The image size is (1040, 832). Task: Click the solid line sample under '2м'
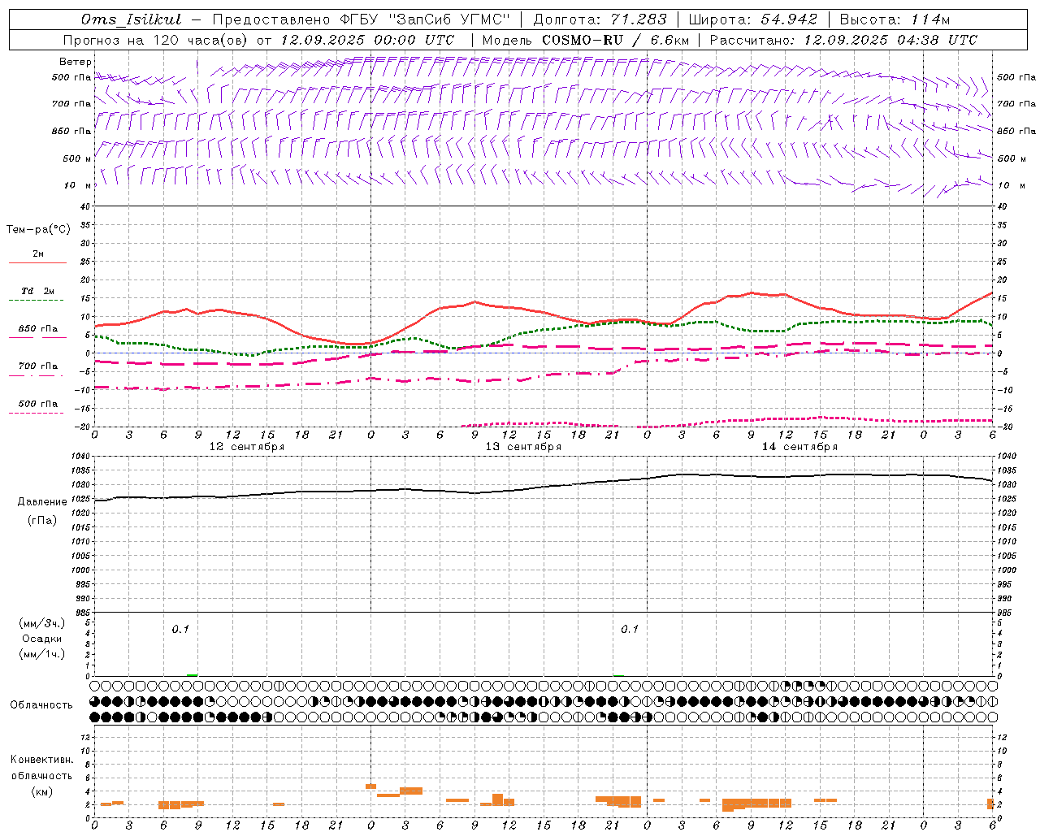pyautogui.click(x=37, y=263)
